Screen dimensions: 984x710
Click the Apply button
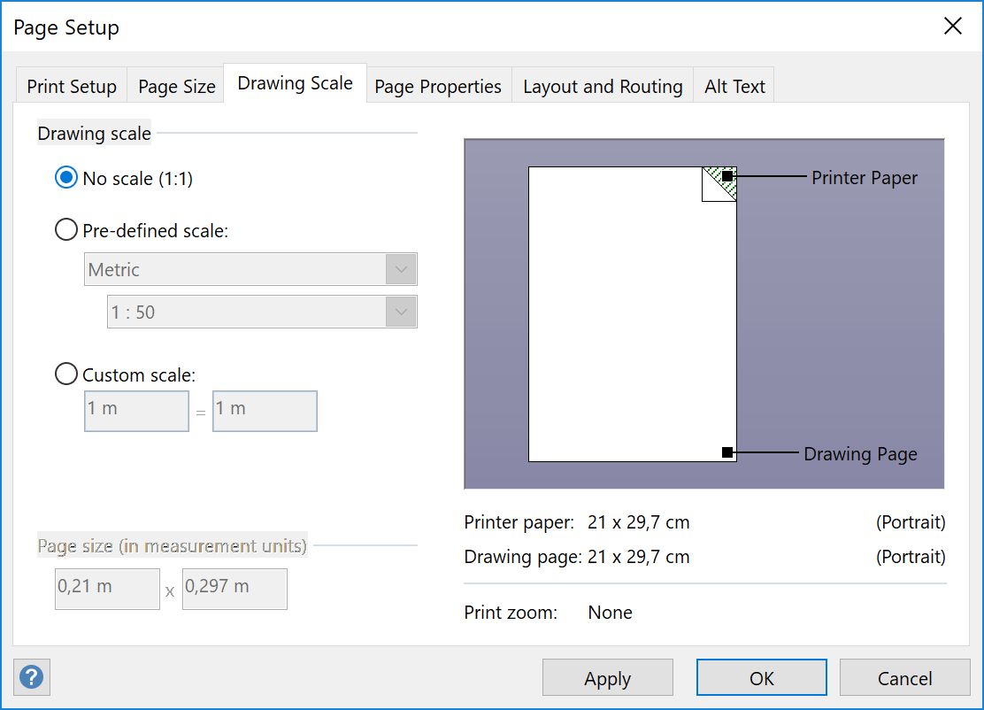click(x=607, y=677)
